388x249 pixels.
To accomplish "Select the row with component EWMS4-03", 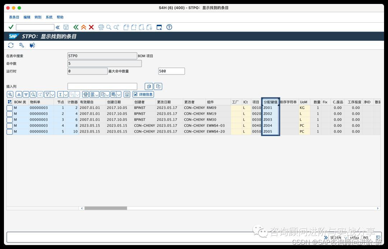I will tap(10, 126).
